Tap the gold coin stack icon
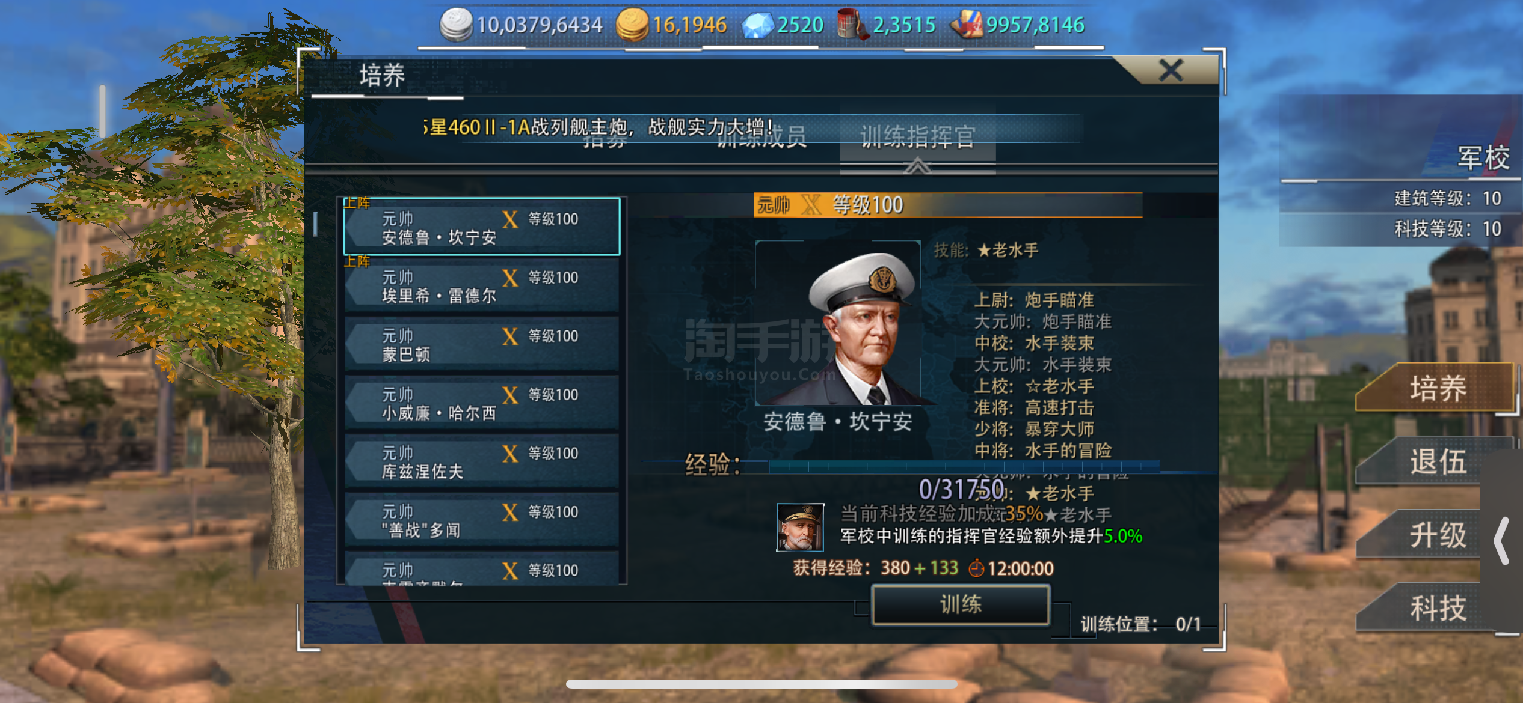Screen dimensions: 1523x703 point(632,25)
